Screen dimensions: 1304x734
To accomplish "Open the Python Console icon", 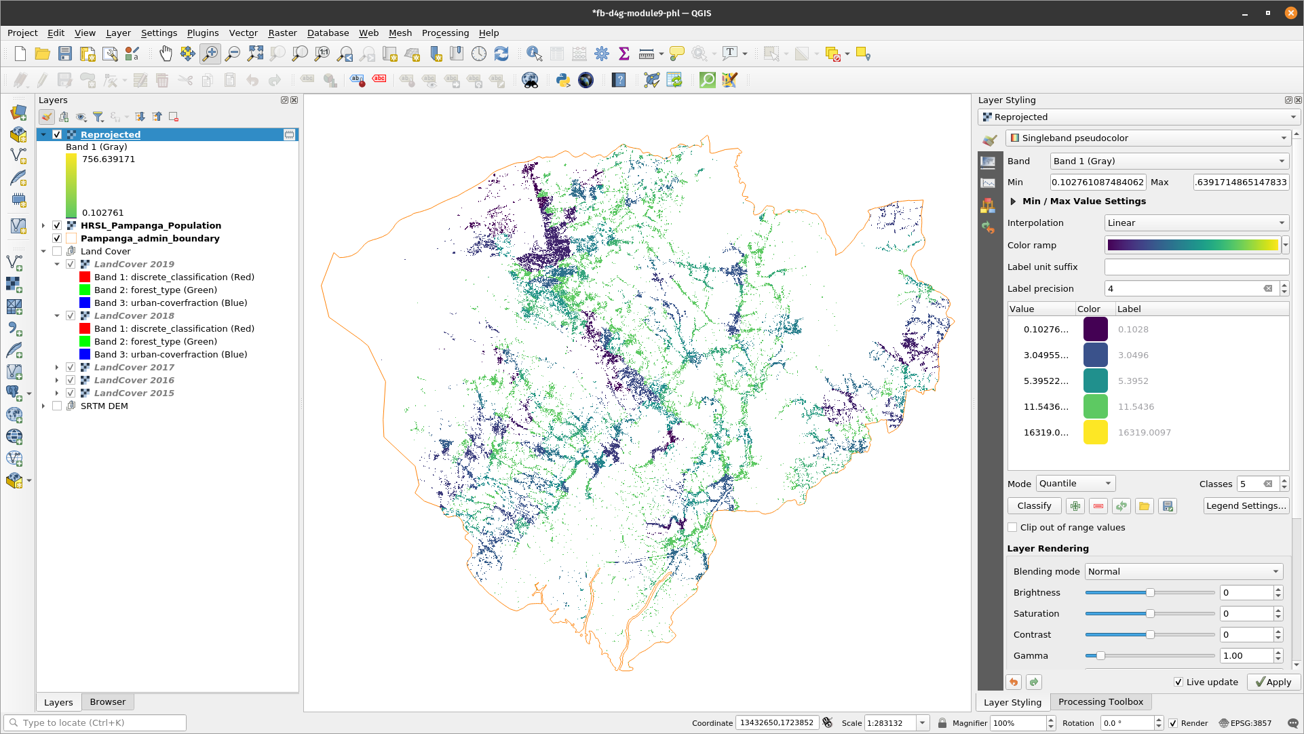I will click(563, 80).
